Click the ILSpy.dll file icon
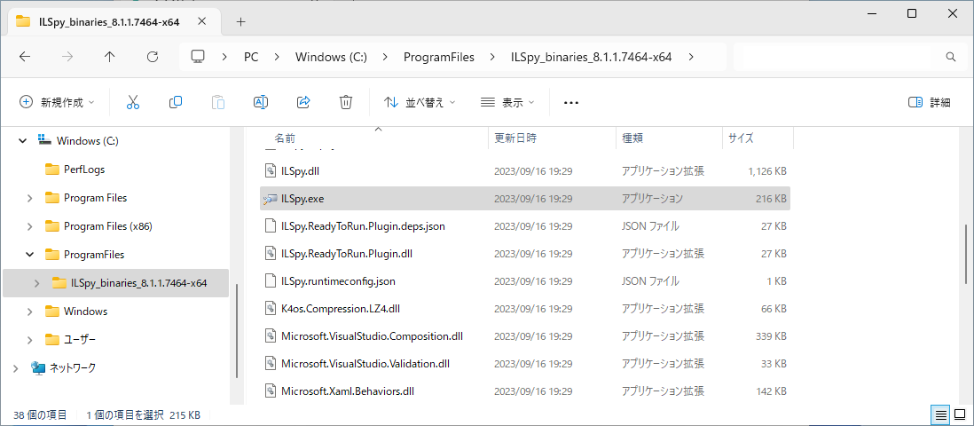The image size is (974, 426). tap(271, 170)
